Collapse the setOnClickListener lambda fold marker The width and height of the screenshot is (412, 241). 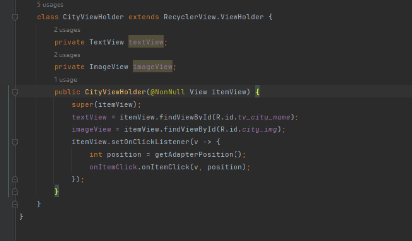click(15, 142)
